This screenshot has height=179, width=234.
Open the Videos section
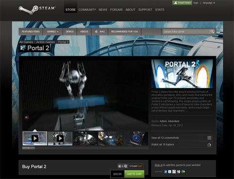tap(84, 32)
